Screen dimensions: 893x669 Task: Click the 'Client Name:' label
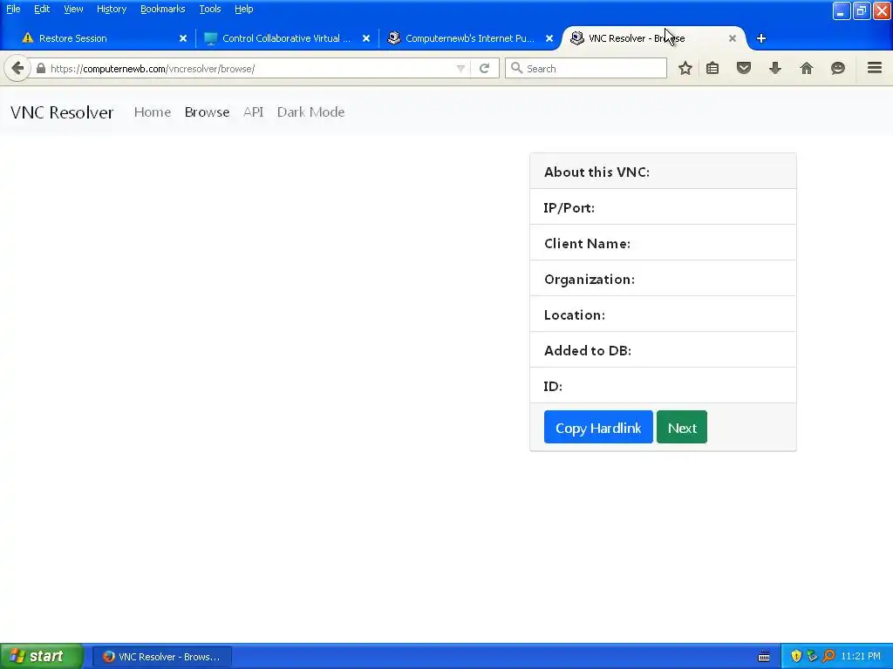tap(587, 244)
